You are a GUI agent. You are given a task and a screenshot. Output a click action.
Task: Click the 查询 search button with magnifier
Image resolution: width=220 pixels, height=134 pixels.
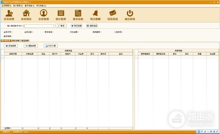[61, 26]
